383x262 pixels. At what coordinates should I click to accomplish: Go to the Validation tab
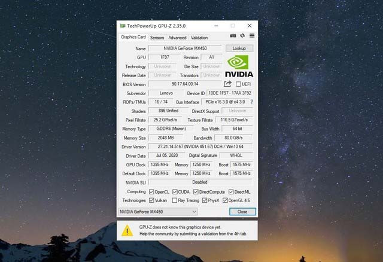[199, 38]
